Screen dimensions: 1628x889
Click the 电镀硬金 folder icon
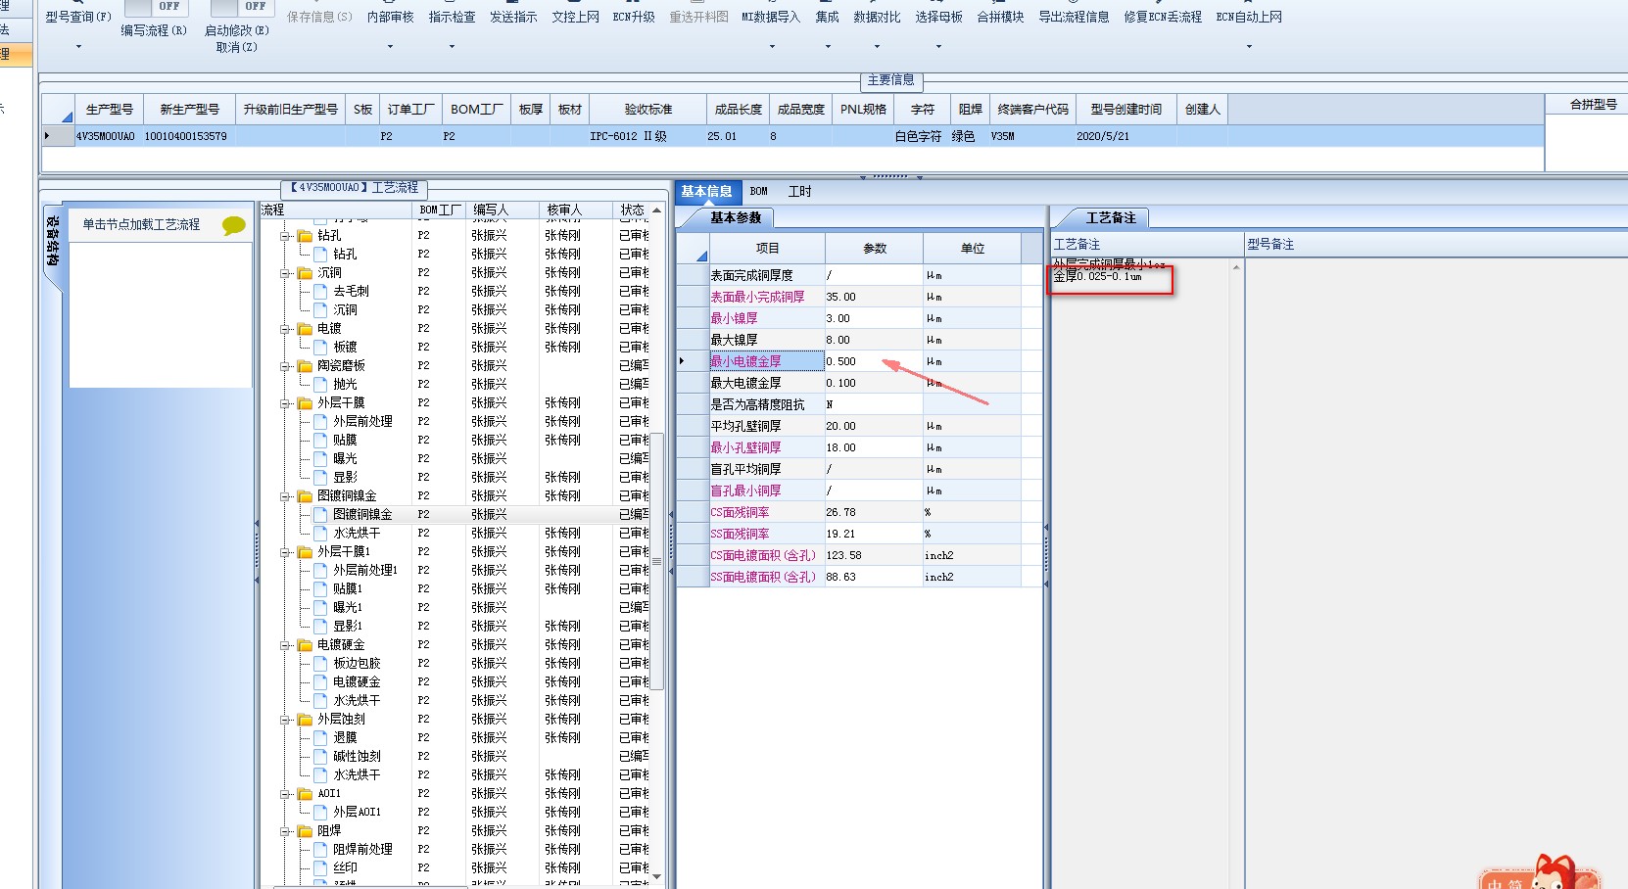(305, 645)
